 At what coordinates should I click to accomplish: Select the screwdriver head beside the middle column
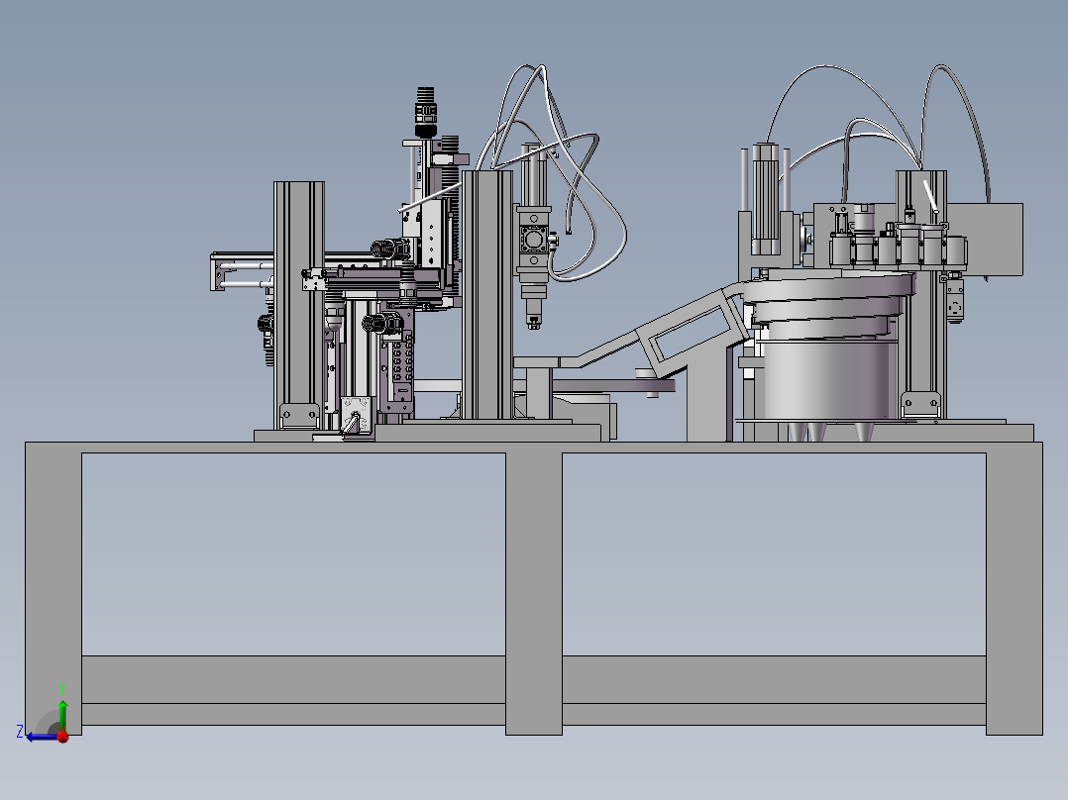[x=533, y=237]
